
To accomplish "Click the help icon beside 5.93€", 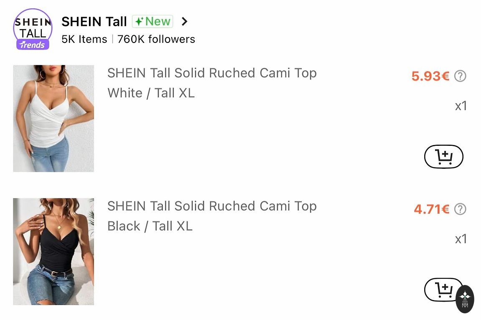I will 460,76.
